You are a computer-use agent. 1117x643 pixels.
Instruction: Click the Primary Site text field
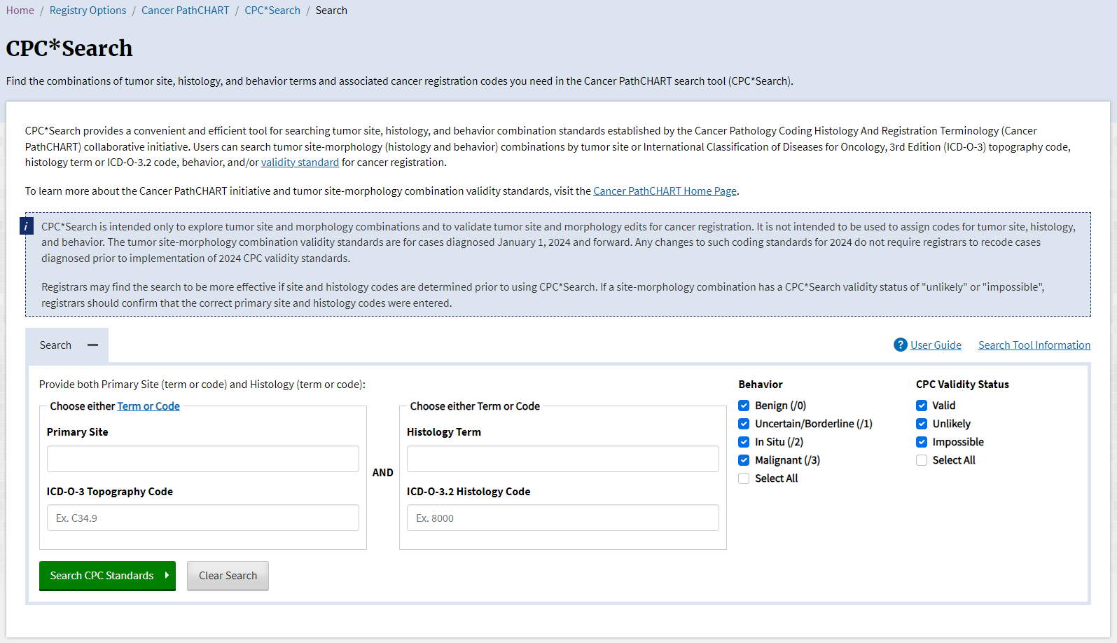pyautogui.click(x=202, y=459)
